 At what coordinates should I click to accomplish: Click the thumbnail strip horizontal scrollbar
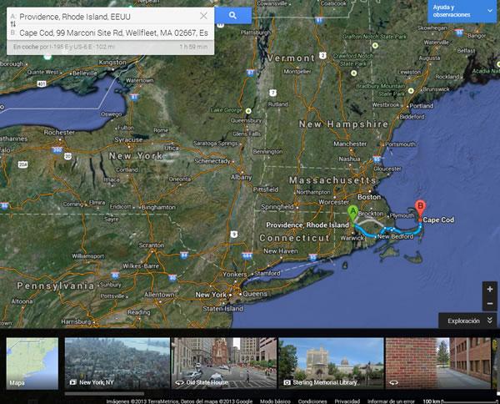(x=104, y=394)
